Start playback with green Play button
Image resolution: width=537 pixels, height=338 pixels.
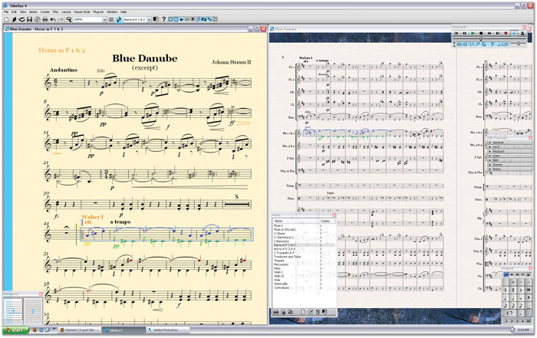click(473, 33)
